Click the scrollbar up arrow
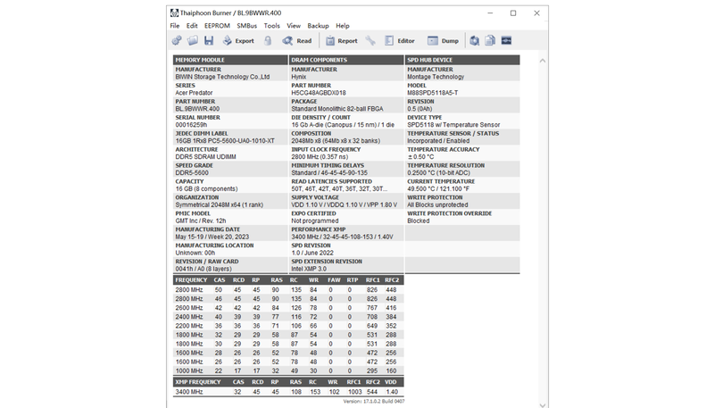Image resolution: width=714 pixels, height=408 pixels. click(542, 61)
